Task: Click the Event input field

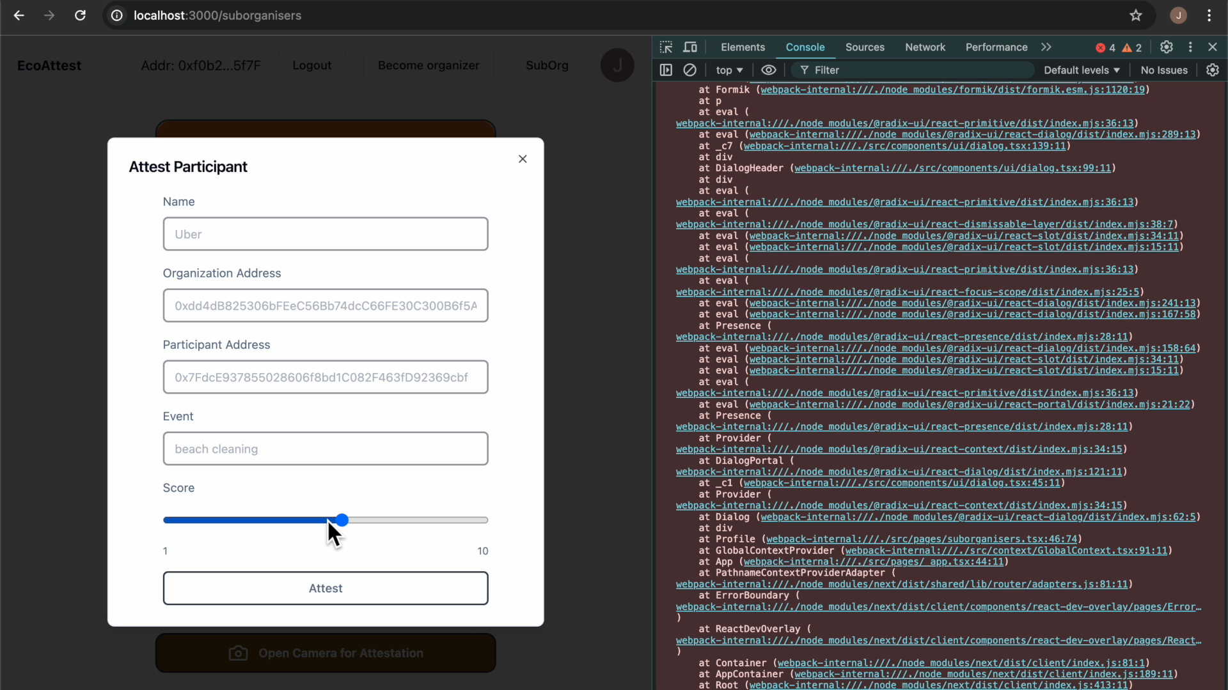Action: [x=326, y=448]
